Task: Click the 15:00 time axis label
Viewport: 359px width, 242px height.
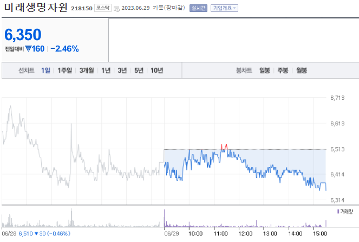Action: click(320, 234)
